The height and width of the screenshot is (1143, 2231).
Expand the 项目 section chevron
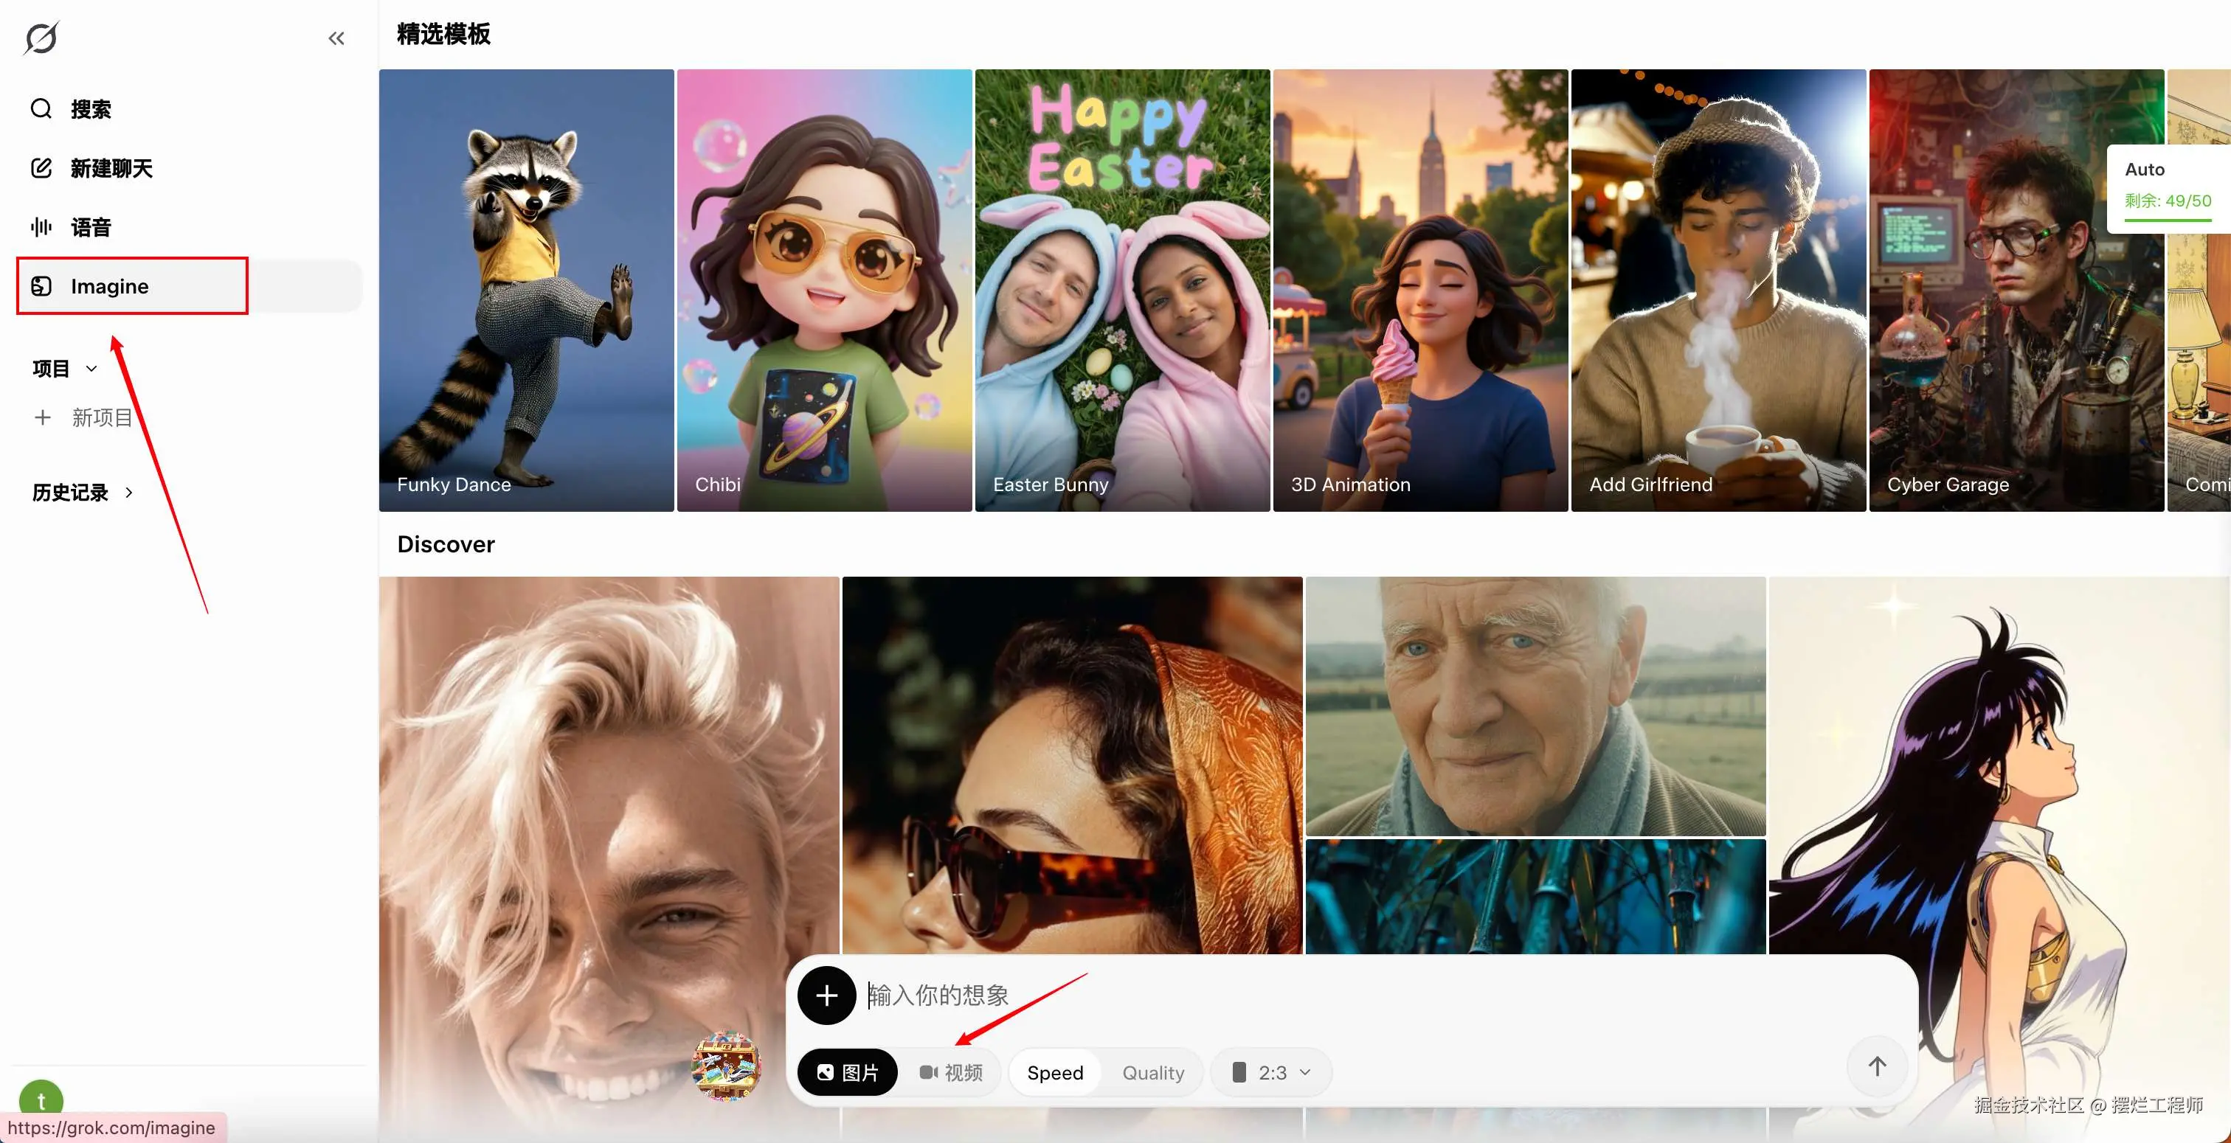[91, 368]
